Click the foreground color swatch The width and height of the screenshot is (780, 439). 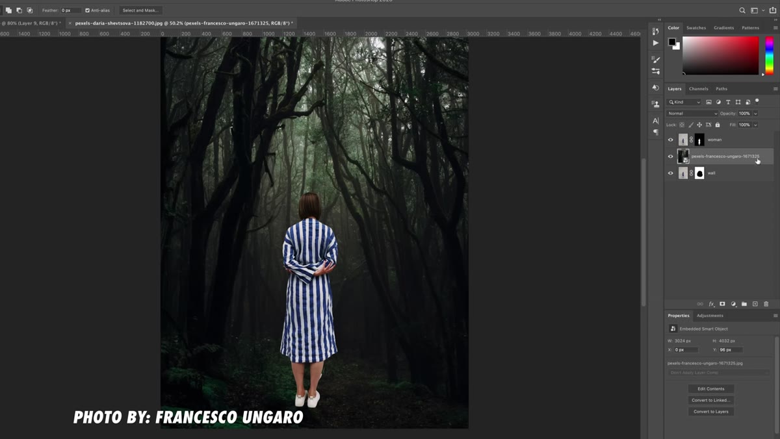click(x=672, y=42)
